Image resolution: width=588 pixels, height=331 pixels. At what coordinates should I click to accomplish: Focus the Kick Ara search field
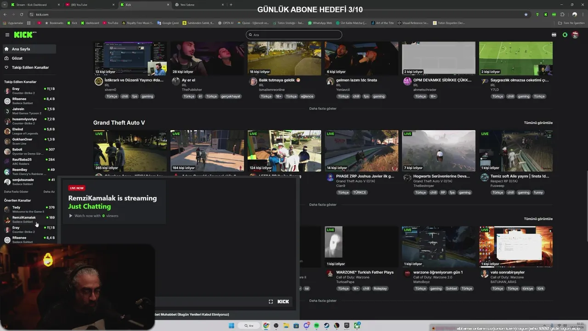(294, 35)
